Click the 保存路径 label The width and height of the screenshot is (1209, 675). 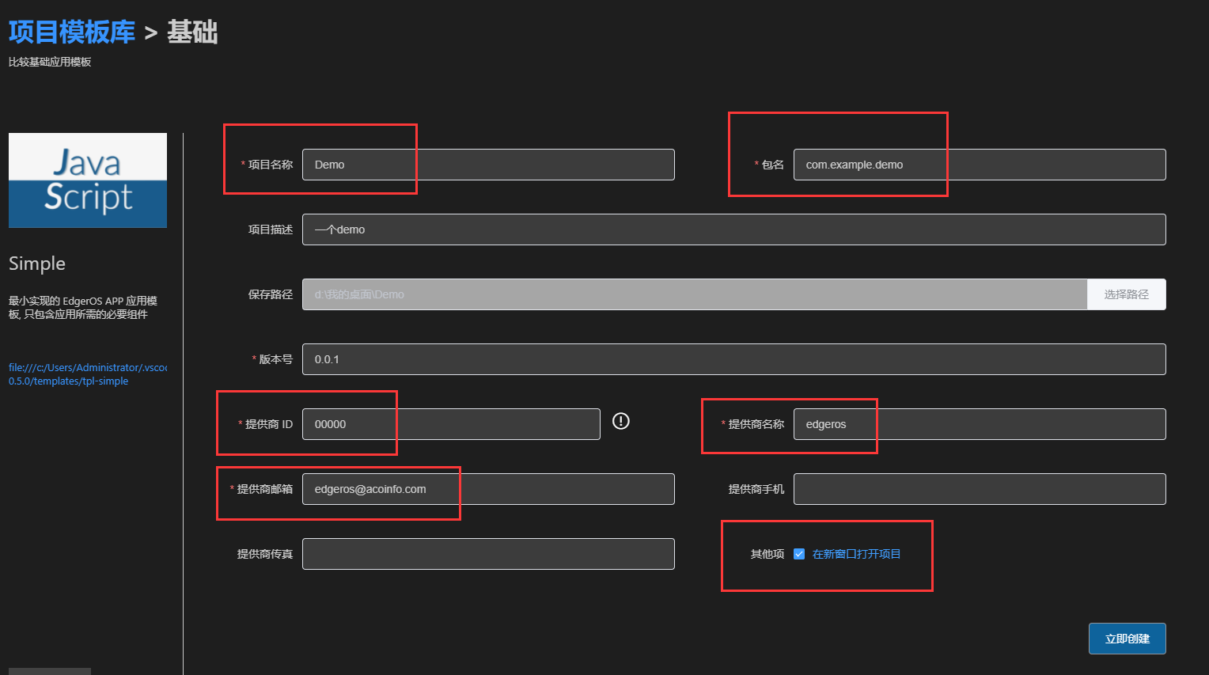(270, 294)
